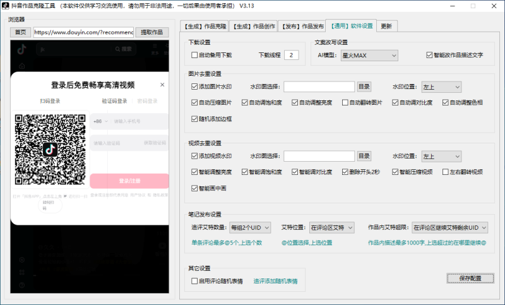Click 追评添加随机表情 link text

275,281
